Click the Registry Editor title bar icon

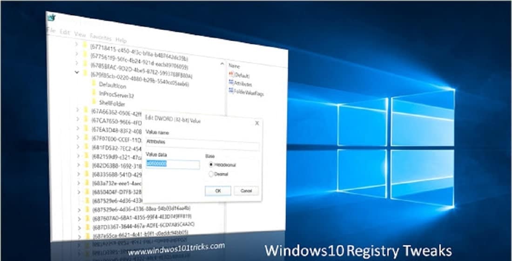pos(51,17)
